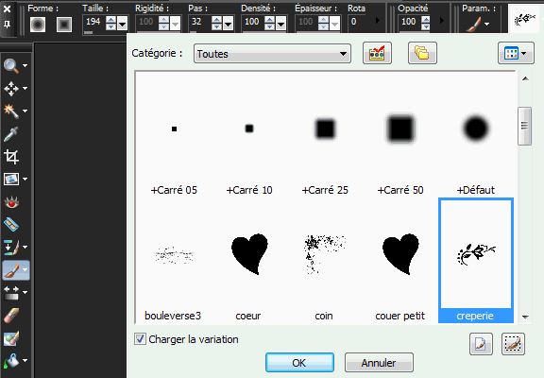Click the brush list scrollbar handle
Screen dimensions: 544x378
coord(524,126)
